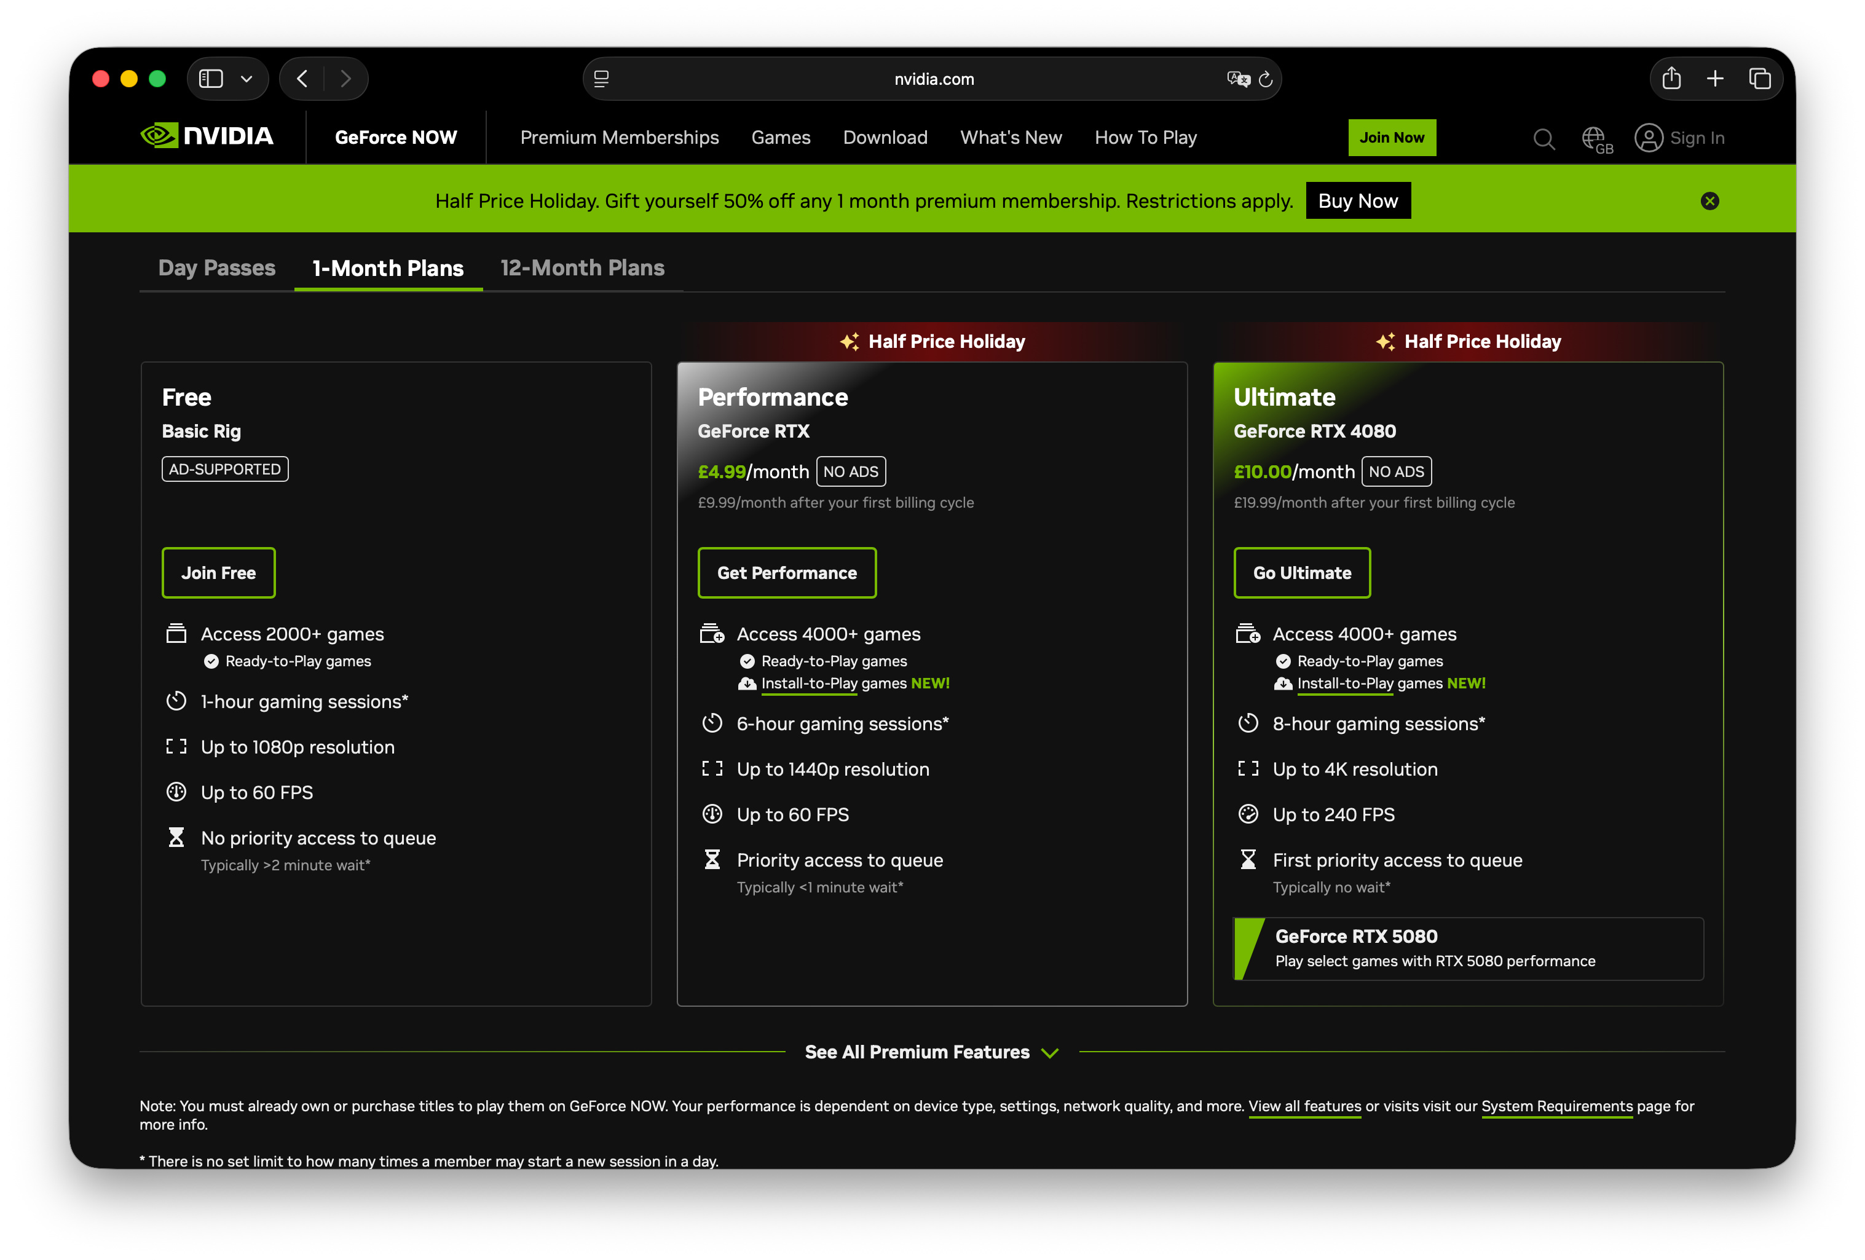Click the NVIDIA logo in header

point(207,136)
